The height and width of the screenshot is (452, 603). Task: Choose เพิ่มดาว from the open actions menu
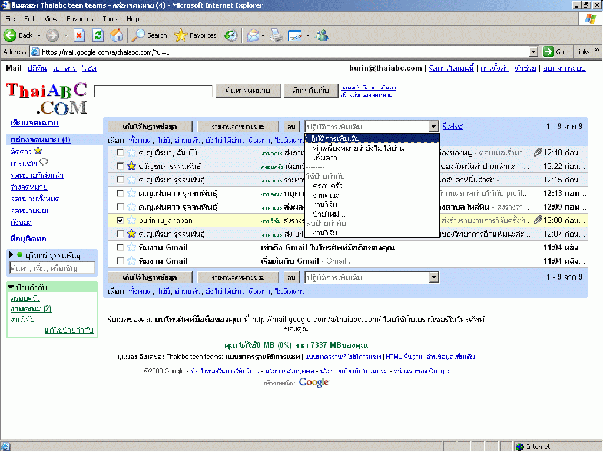pyautogui.click(x=325, y=158)
